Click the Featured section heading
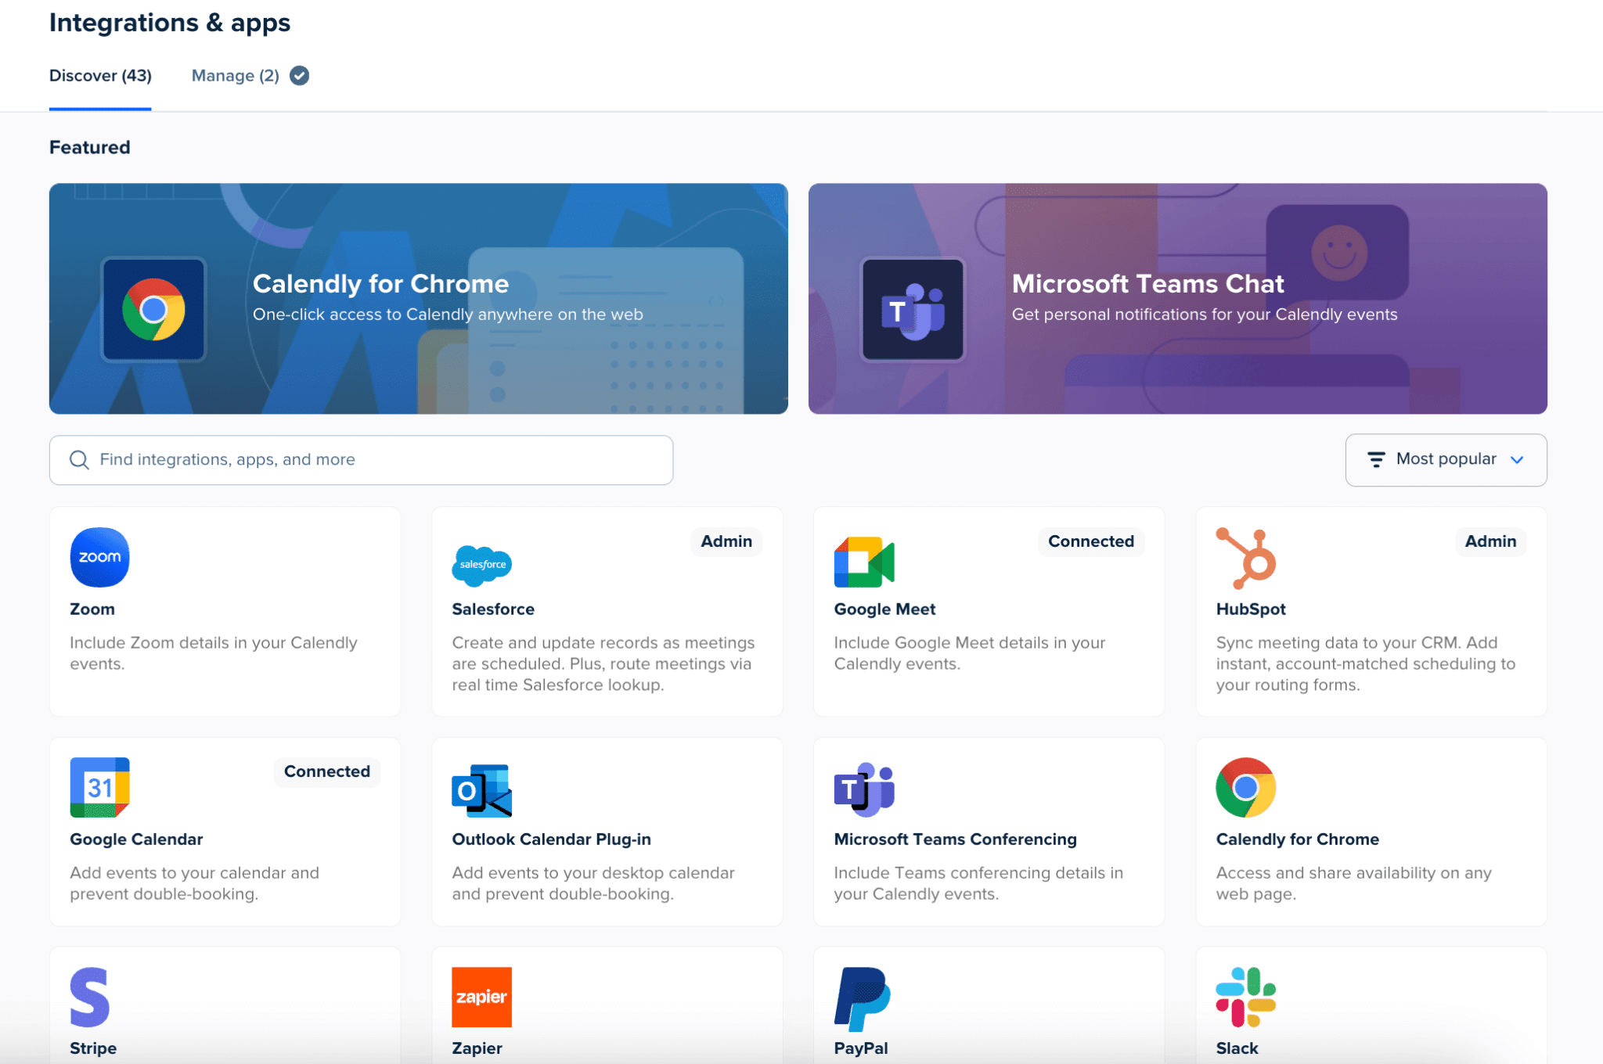 pyautogui.click(x=89, y=147)
